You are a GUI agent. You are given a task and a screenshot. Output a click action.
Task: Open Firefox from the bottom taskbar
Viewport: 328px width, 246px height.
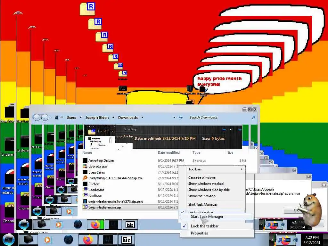point(88,240)
